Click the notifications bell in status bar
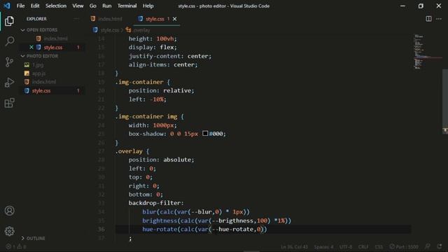Image resolution: width=448 pixels, height=252 pixels. click(440, 246)
